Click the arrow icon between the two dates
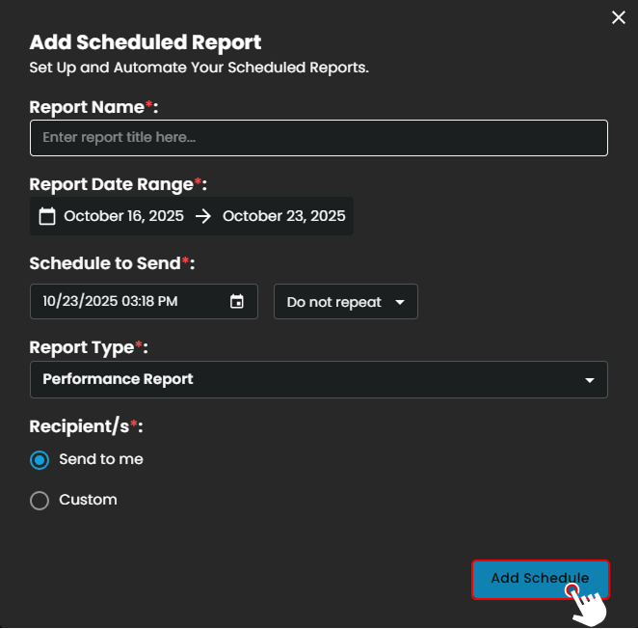Viewport: 638px width, 629px height. click(202, 216)
